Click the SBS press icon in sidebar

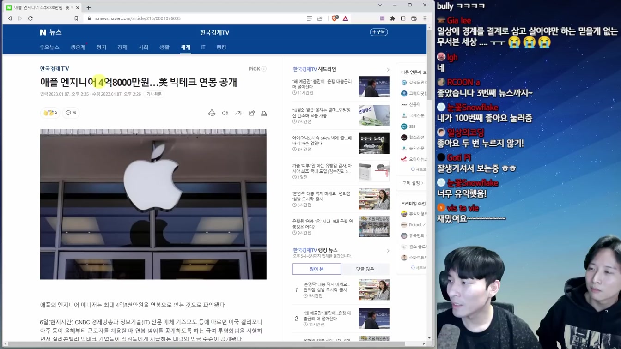pyautogui.click(x=404, y=126)
